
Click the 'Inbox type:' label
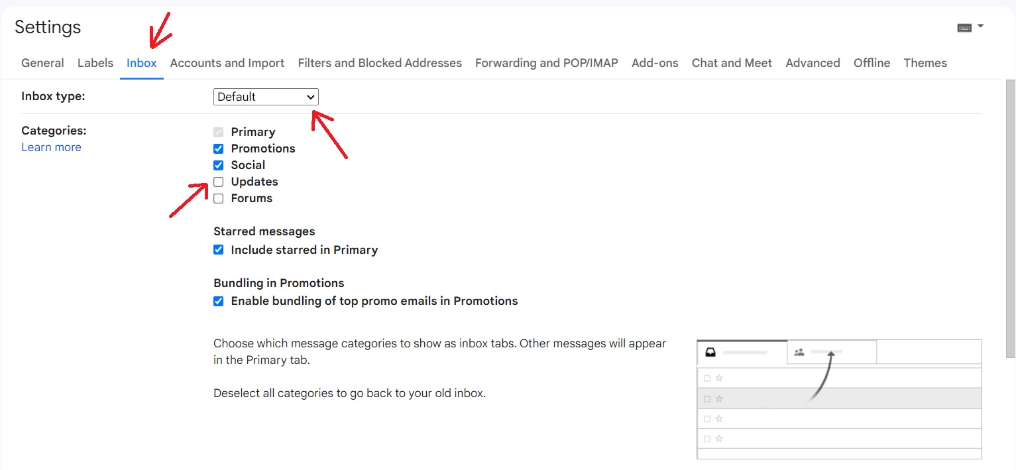[53, 96]
